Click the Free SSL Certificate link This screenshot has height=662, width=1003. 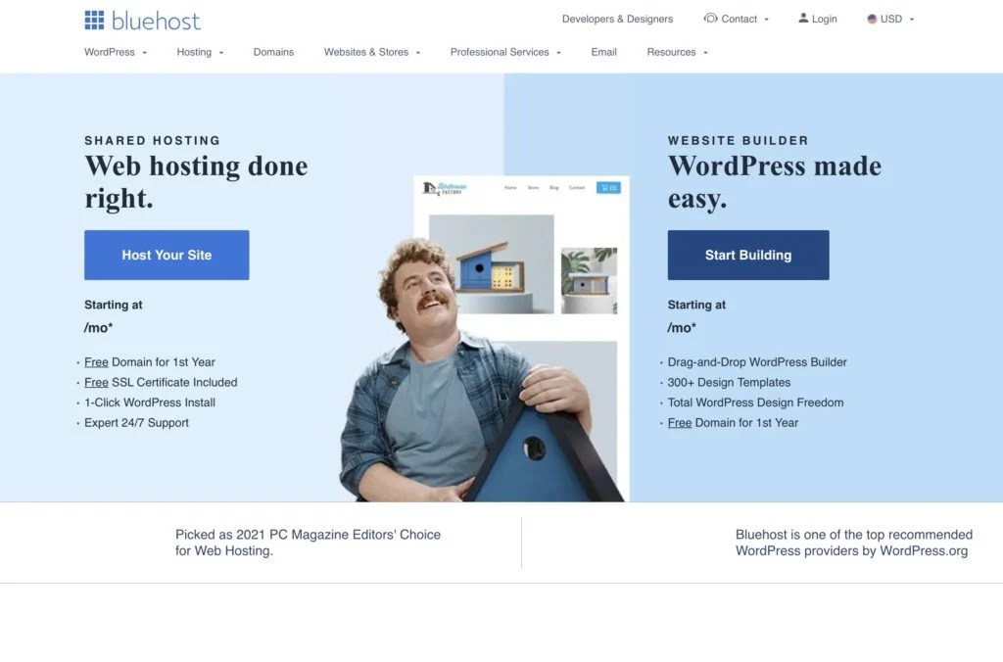pyautogui.click(x=95, y=382)
